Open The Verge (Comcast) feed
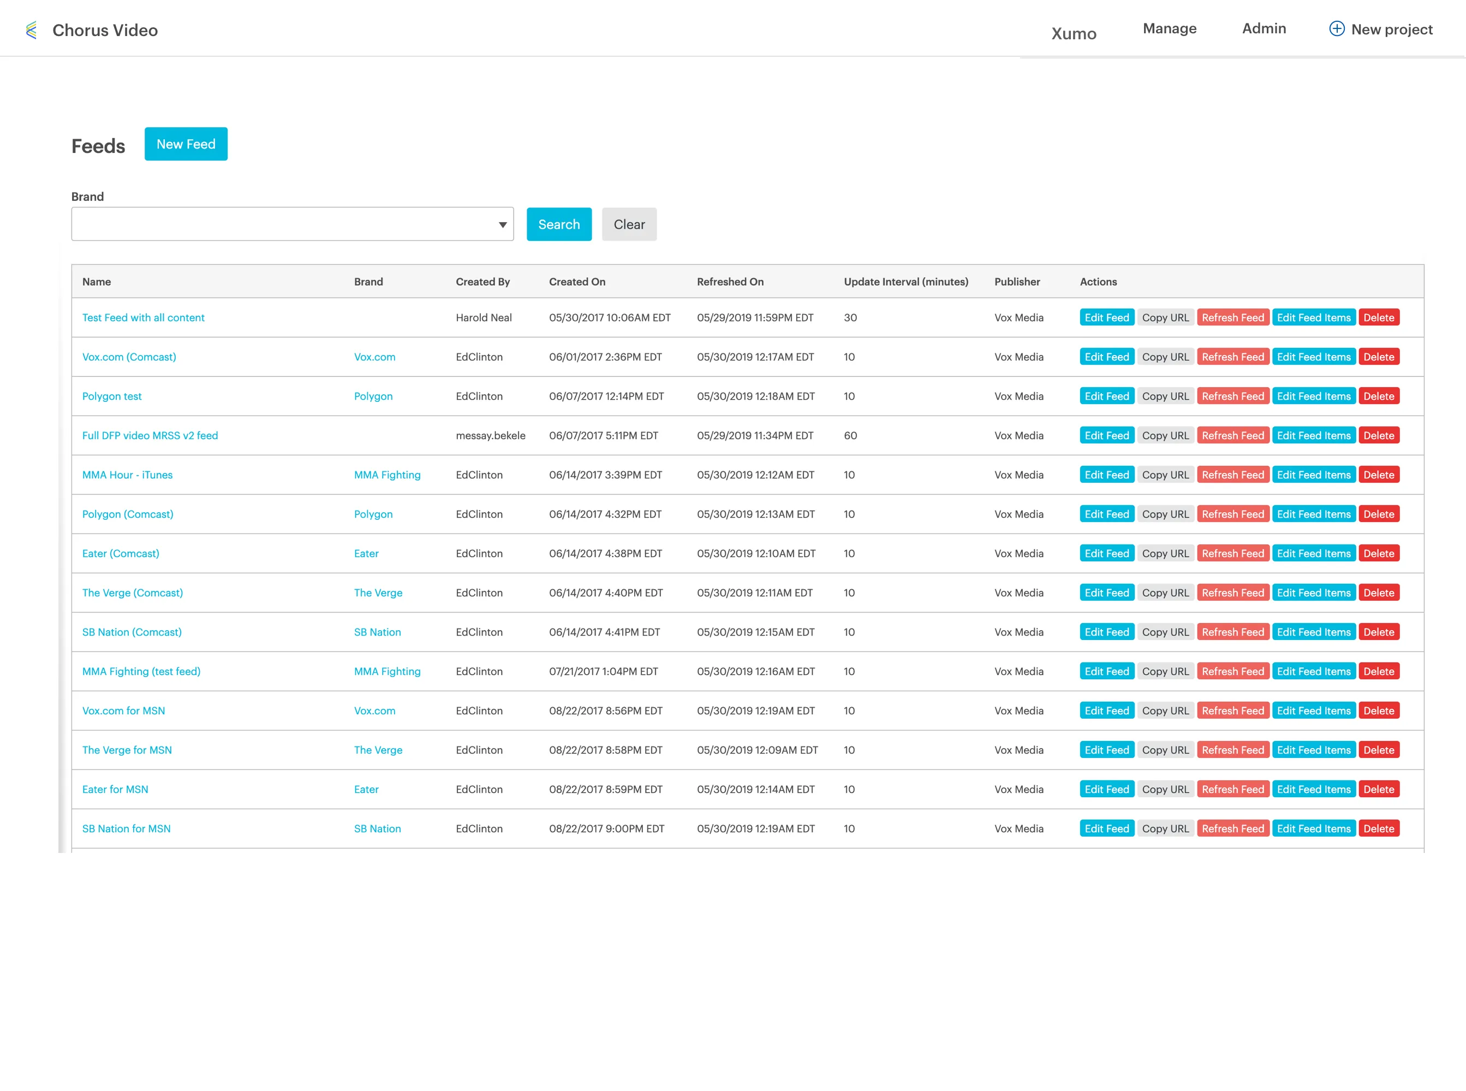The height and width of the screenshot is (1091, 1466). click(133, 592)
